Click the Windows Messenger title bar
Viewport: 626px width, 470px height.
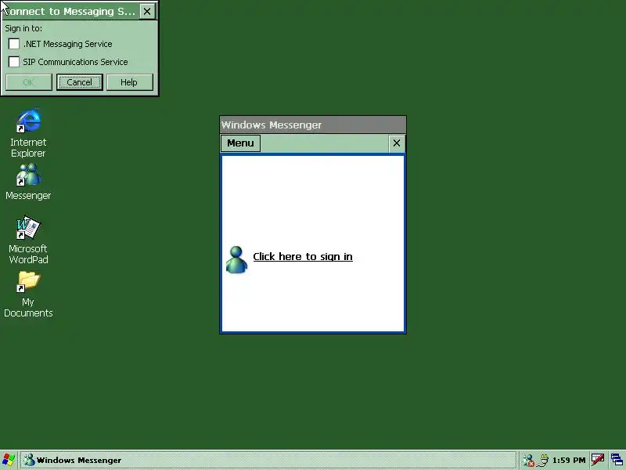[x=313, y=125]
